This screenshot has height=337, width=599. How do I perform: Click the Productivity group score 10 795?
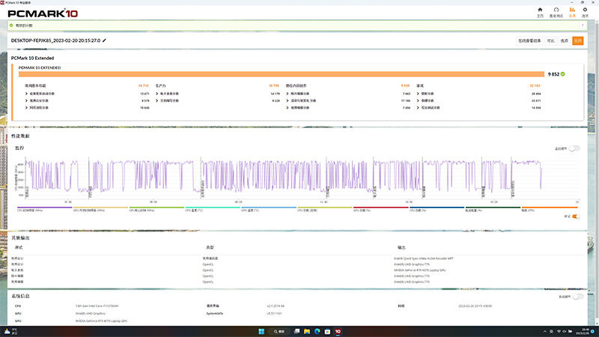click(x=274, y=85)
